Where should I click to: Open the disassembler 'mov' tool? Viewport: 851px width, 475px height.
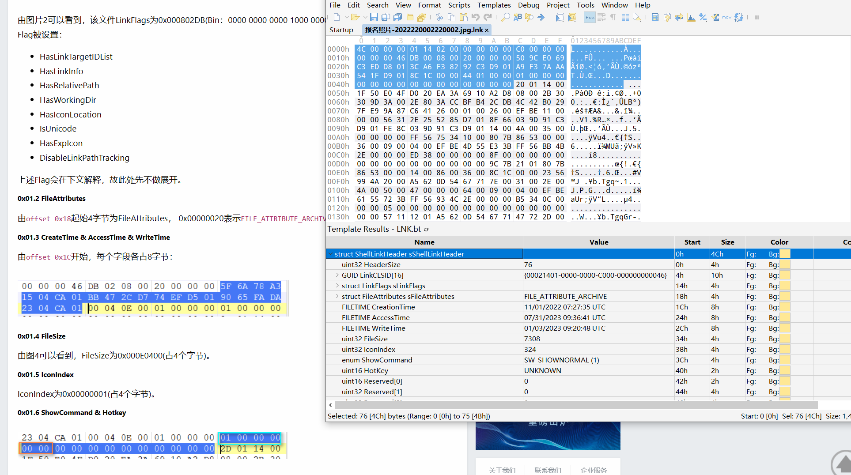point(726,17)
